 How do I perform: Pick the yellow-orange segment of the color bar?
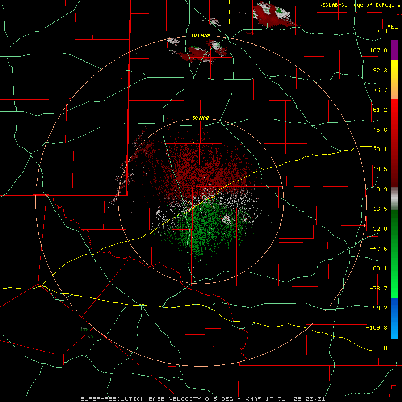pyautogui.click(x=394, y=80)
